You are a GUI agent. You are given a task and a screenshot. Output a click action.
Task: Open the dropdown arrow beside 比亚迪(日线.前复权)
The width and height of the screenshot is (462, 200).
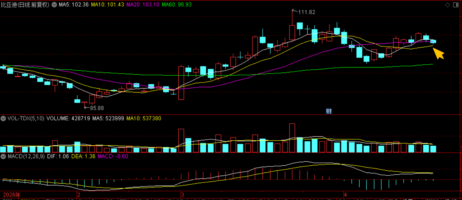54,5
